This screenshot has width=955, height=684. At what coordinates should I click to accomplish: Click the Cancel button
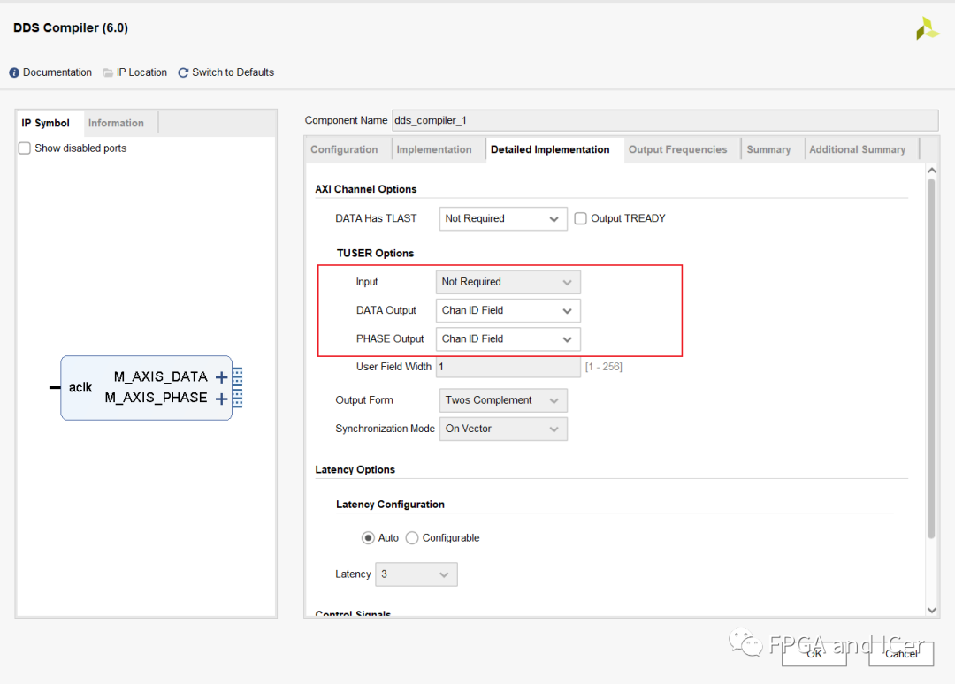pos(901,654)
